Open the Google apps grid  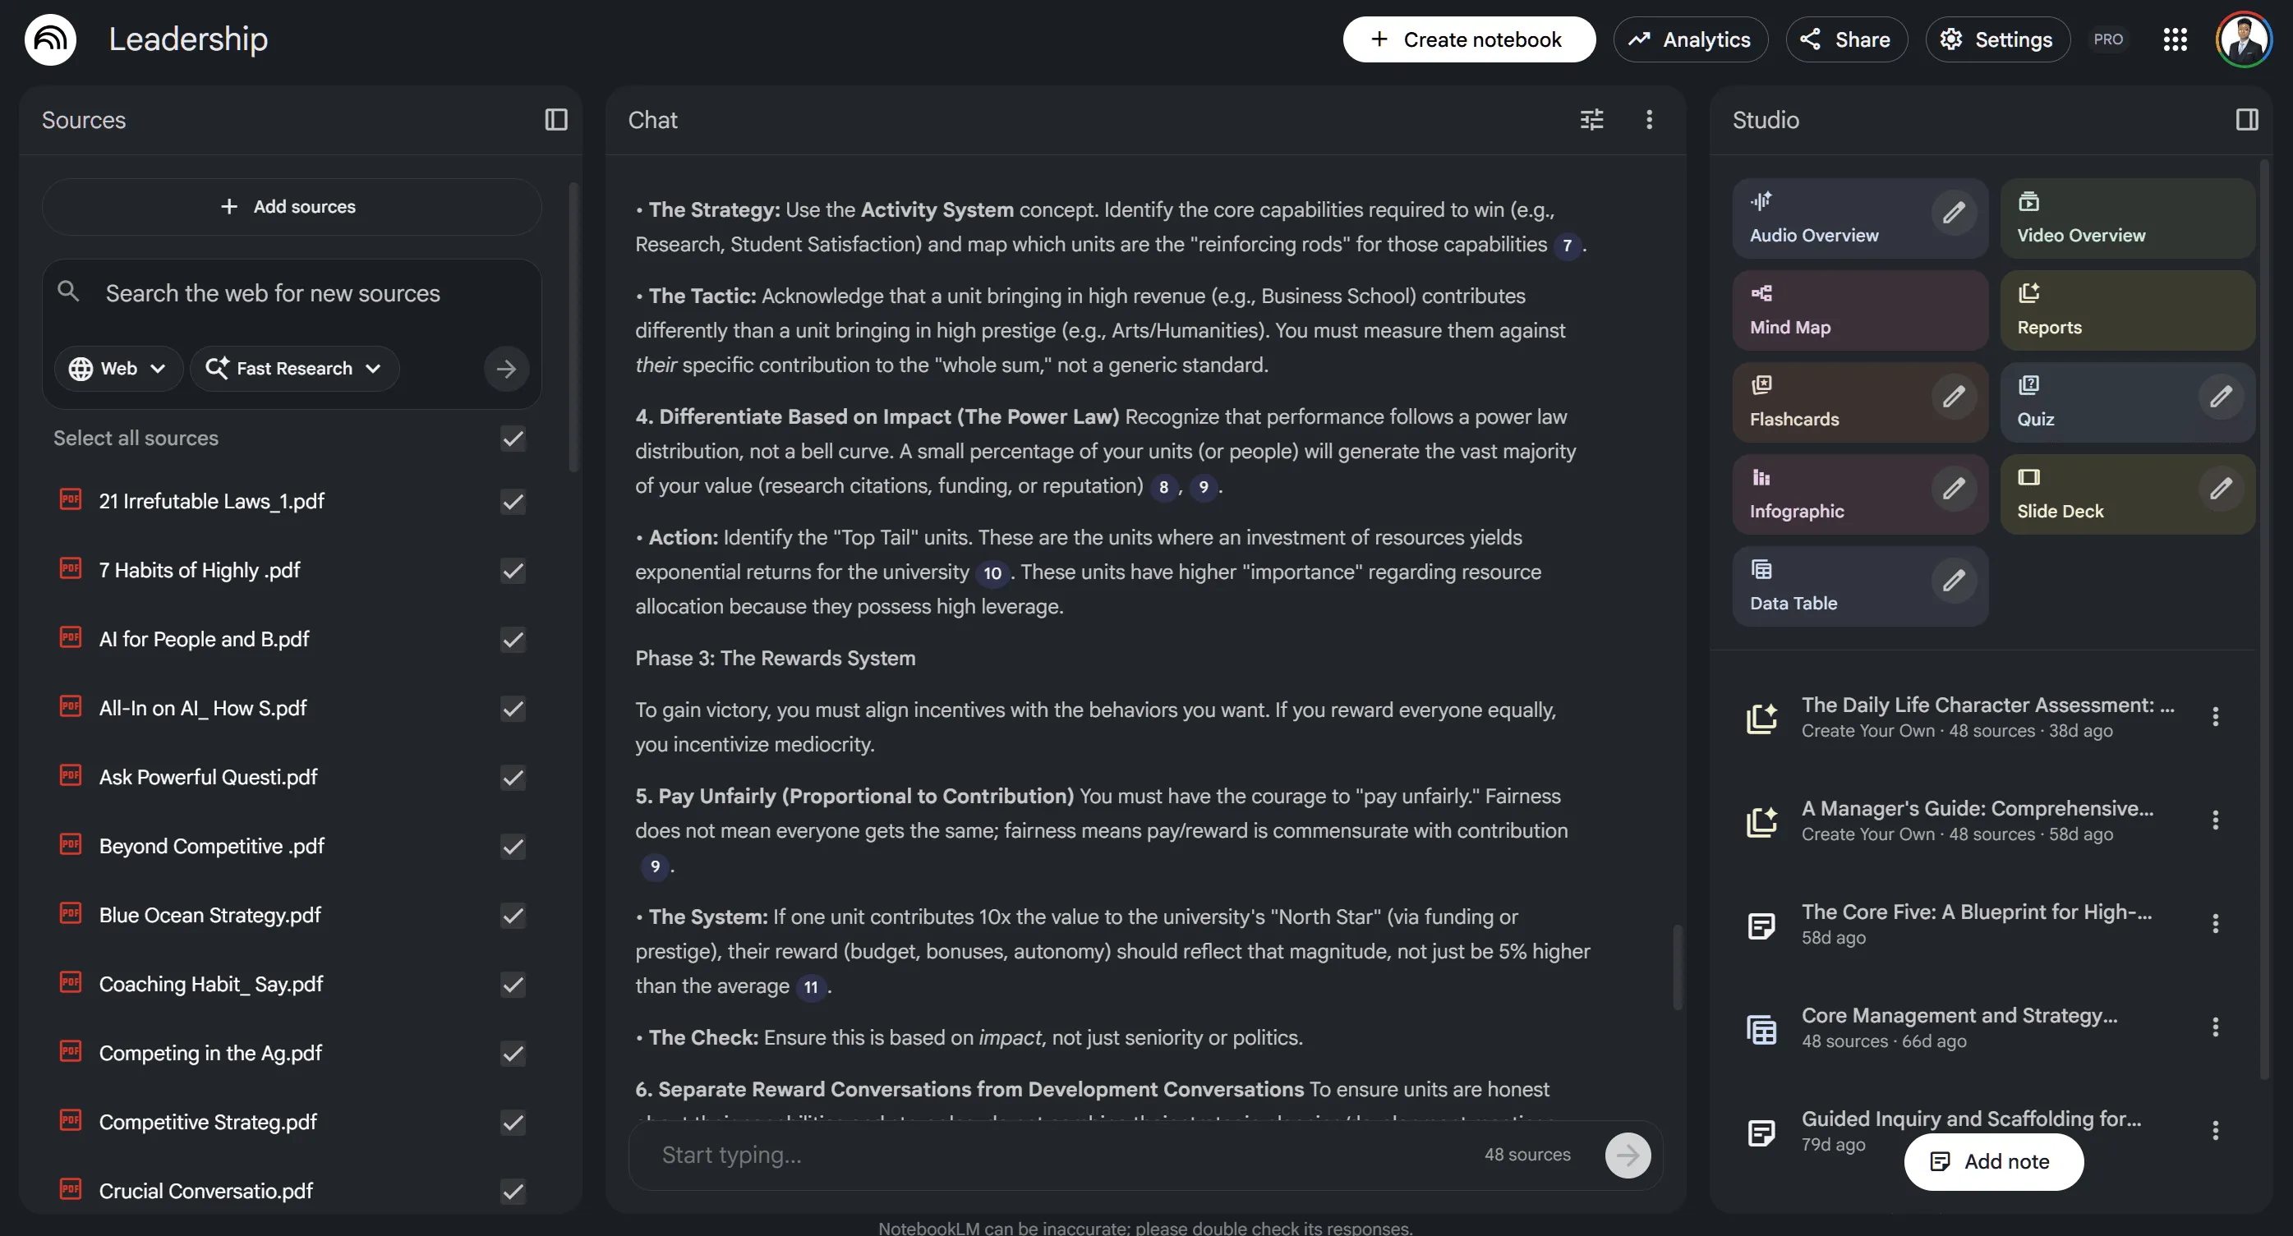tap(2175, 39)
